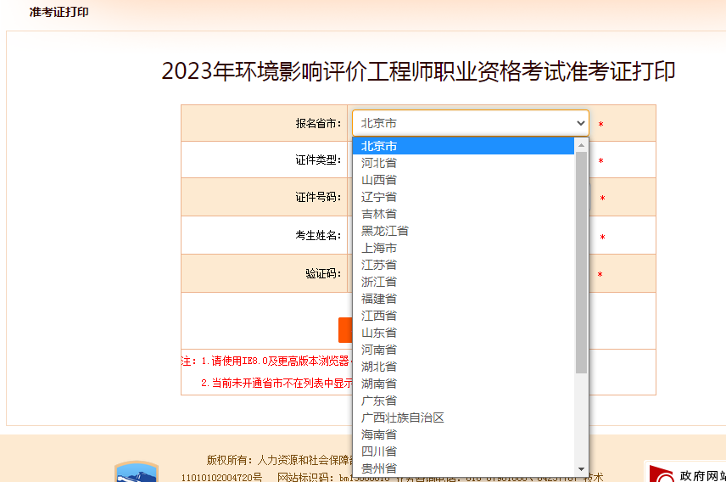Screen dimensions: 726x482
Task: Pick 吉林省 from the list
Action: click(x=463, y=214)
